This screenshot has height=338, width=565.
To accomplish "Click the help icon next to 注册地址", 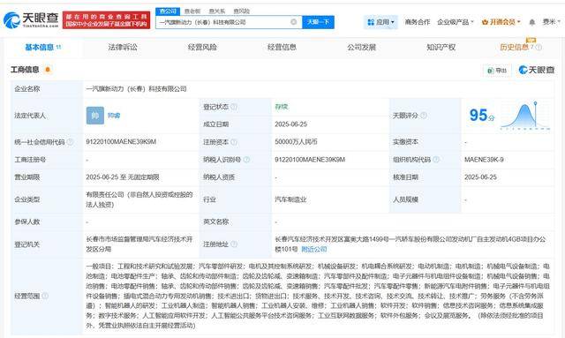I will pyautogui.click(x=234, y=244).
